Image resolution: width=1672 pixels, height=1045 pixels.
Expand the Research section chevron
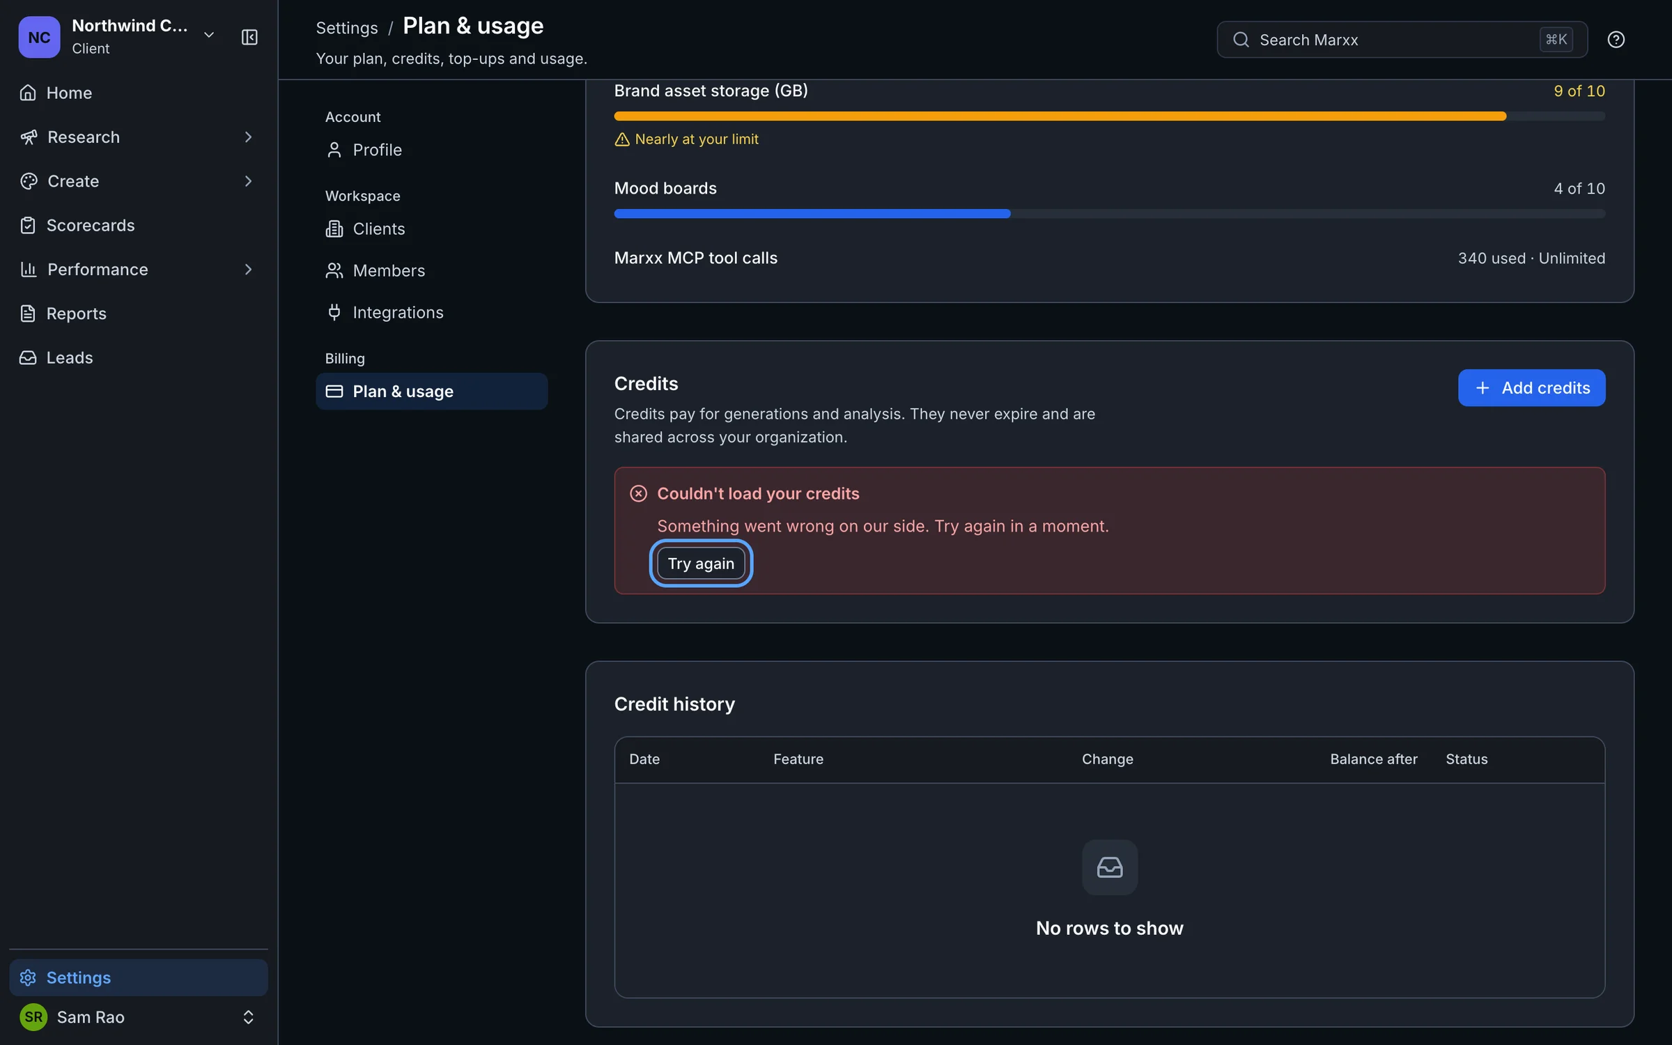point(248,137)
